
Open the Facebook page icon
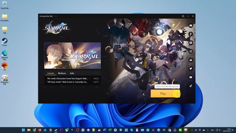[x=191, y=34]
